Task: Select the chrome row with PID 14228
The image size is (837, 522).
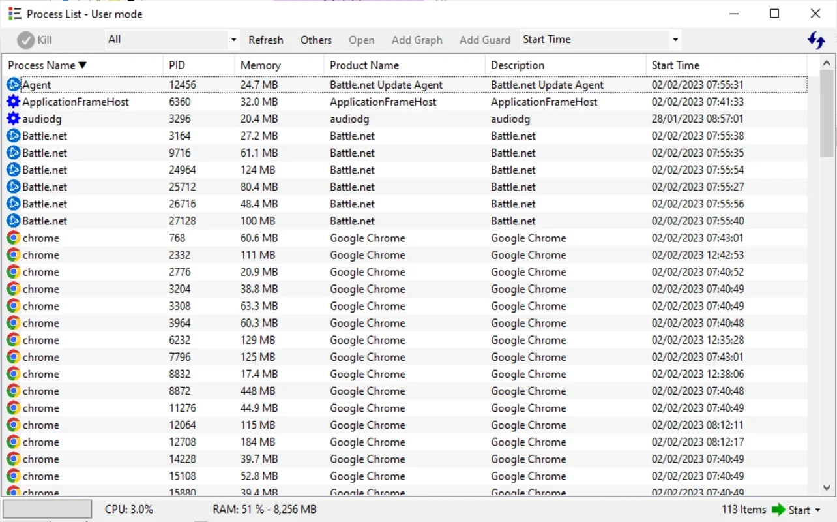Action: pyautogui.click(x=404, y=459)
